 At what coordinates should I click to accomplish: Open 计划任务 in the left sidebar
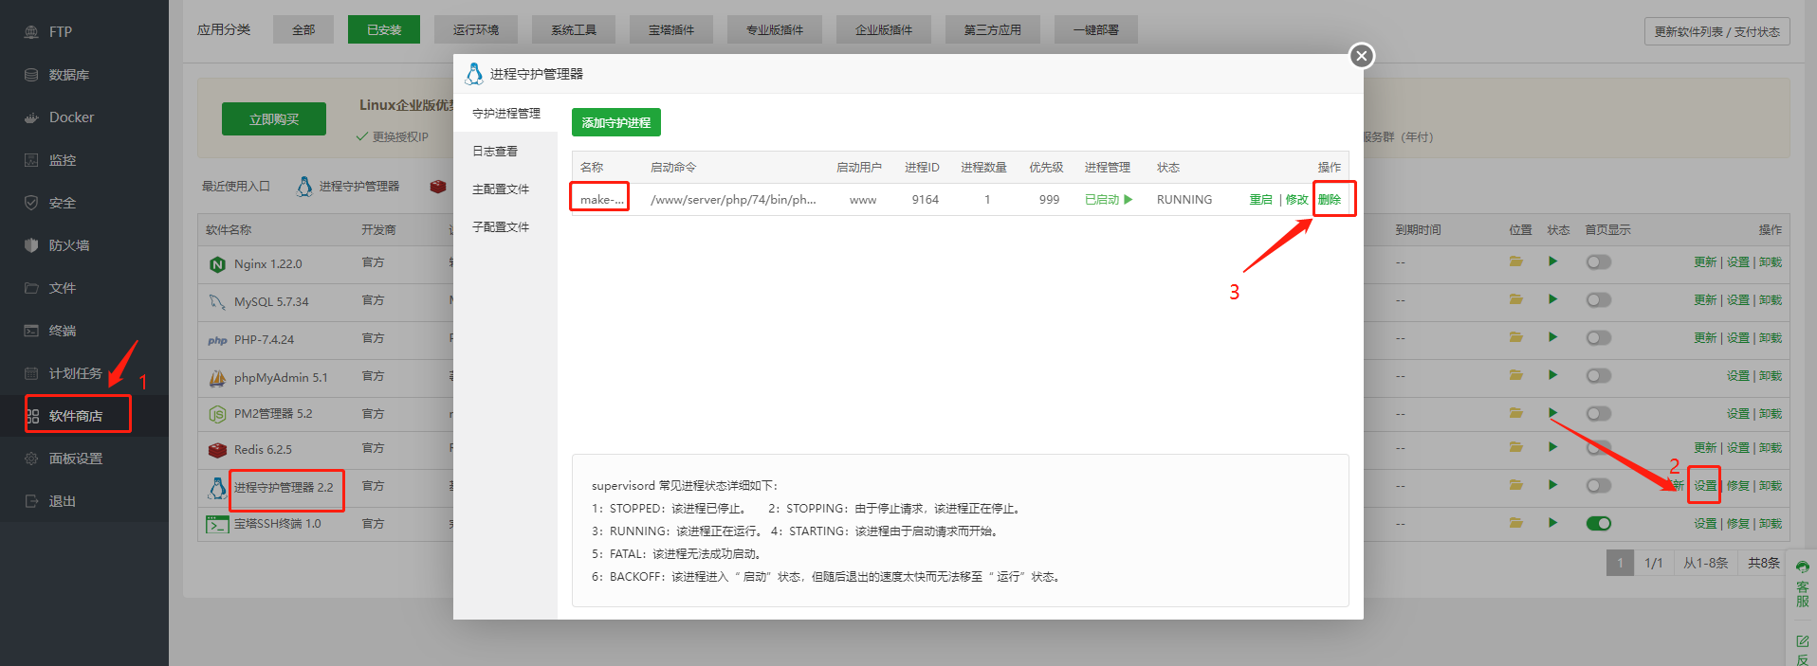coord(84,373)
